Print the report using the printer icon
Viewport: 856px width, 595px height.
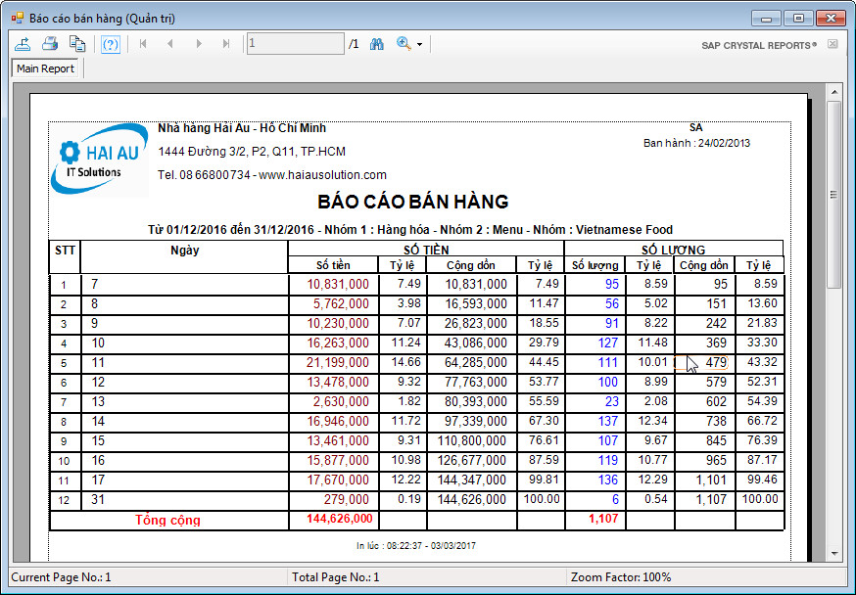[x=50, y=44]
